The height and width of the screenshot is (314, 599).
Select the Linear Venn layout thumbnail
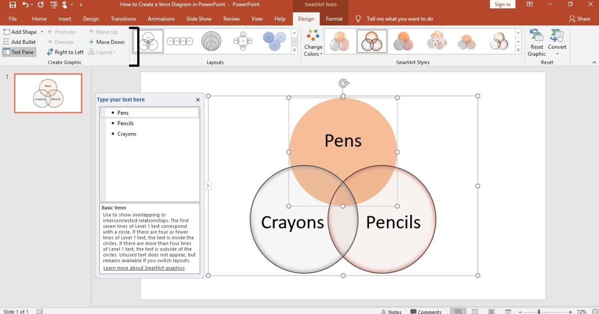(x=180, y=42)
